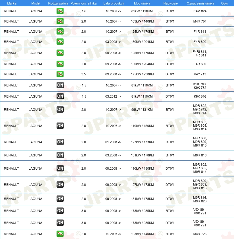The width and height of the screenshot is (234, 239).
Task: Select the BT0/1 body cell in the M4R 726 row
Action: [170, 234]
